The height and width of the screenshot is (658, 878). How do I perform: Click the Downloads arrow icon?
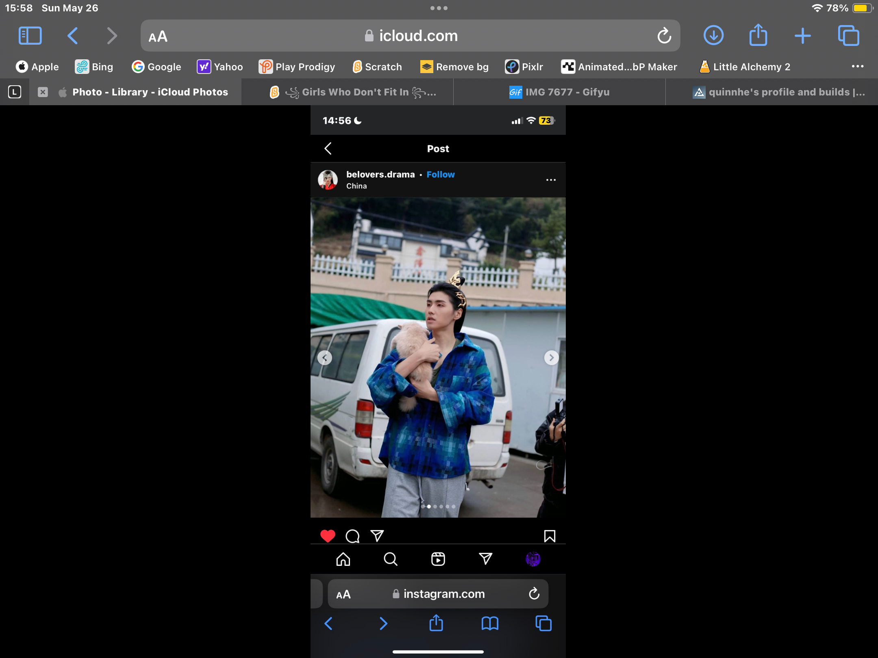coord(713,36)
